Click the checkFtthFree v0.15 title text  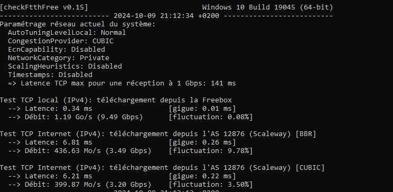44,7
